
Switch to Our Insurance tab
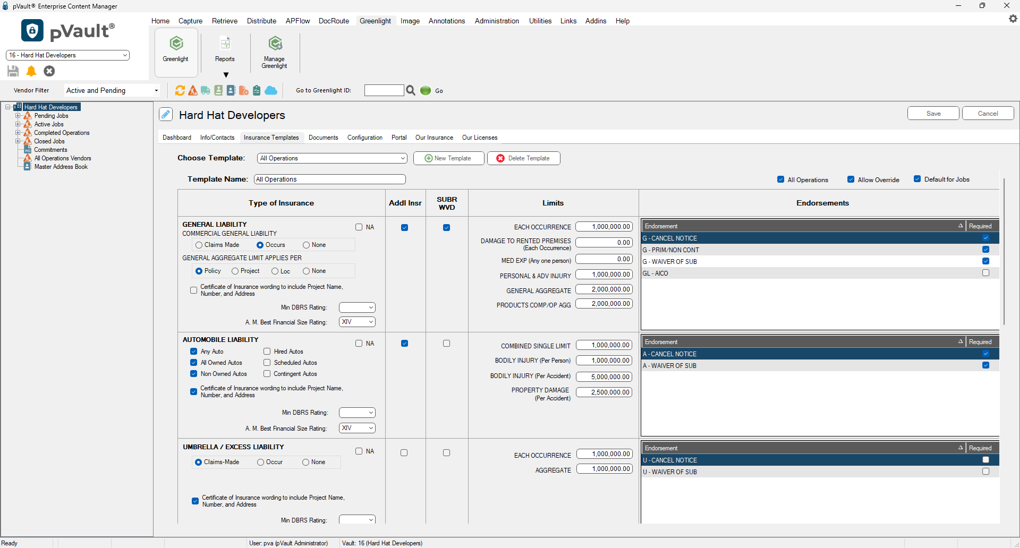(434, 138)
